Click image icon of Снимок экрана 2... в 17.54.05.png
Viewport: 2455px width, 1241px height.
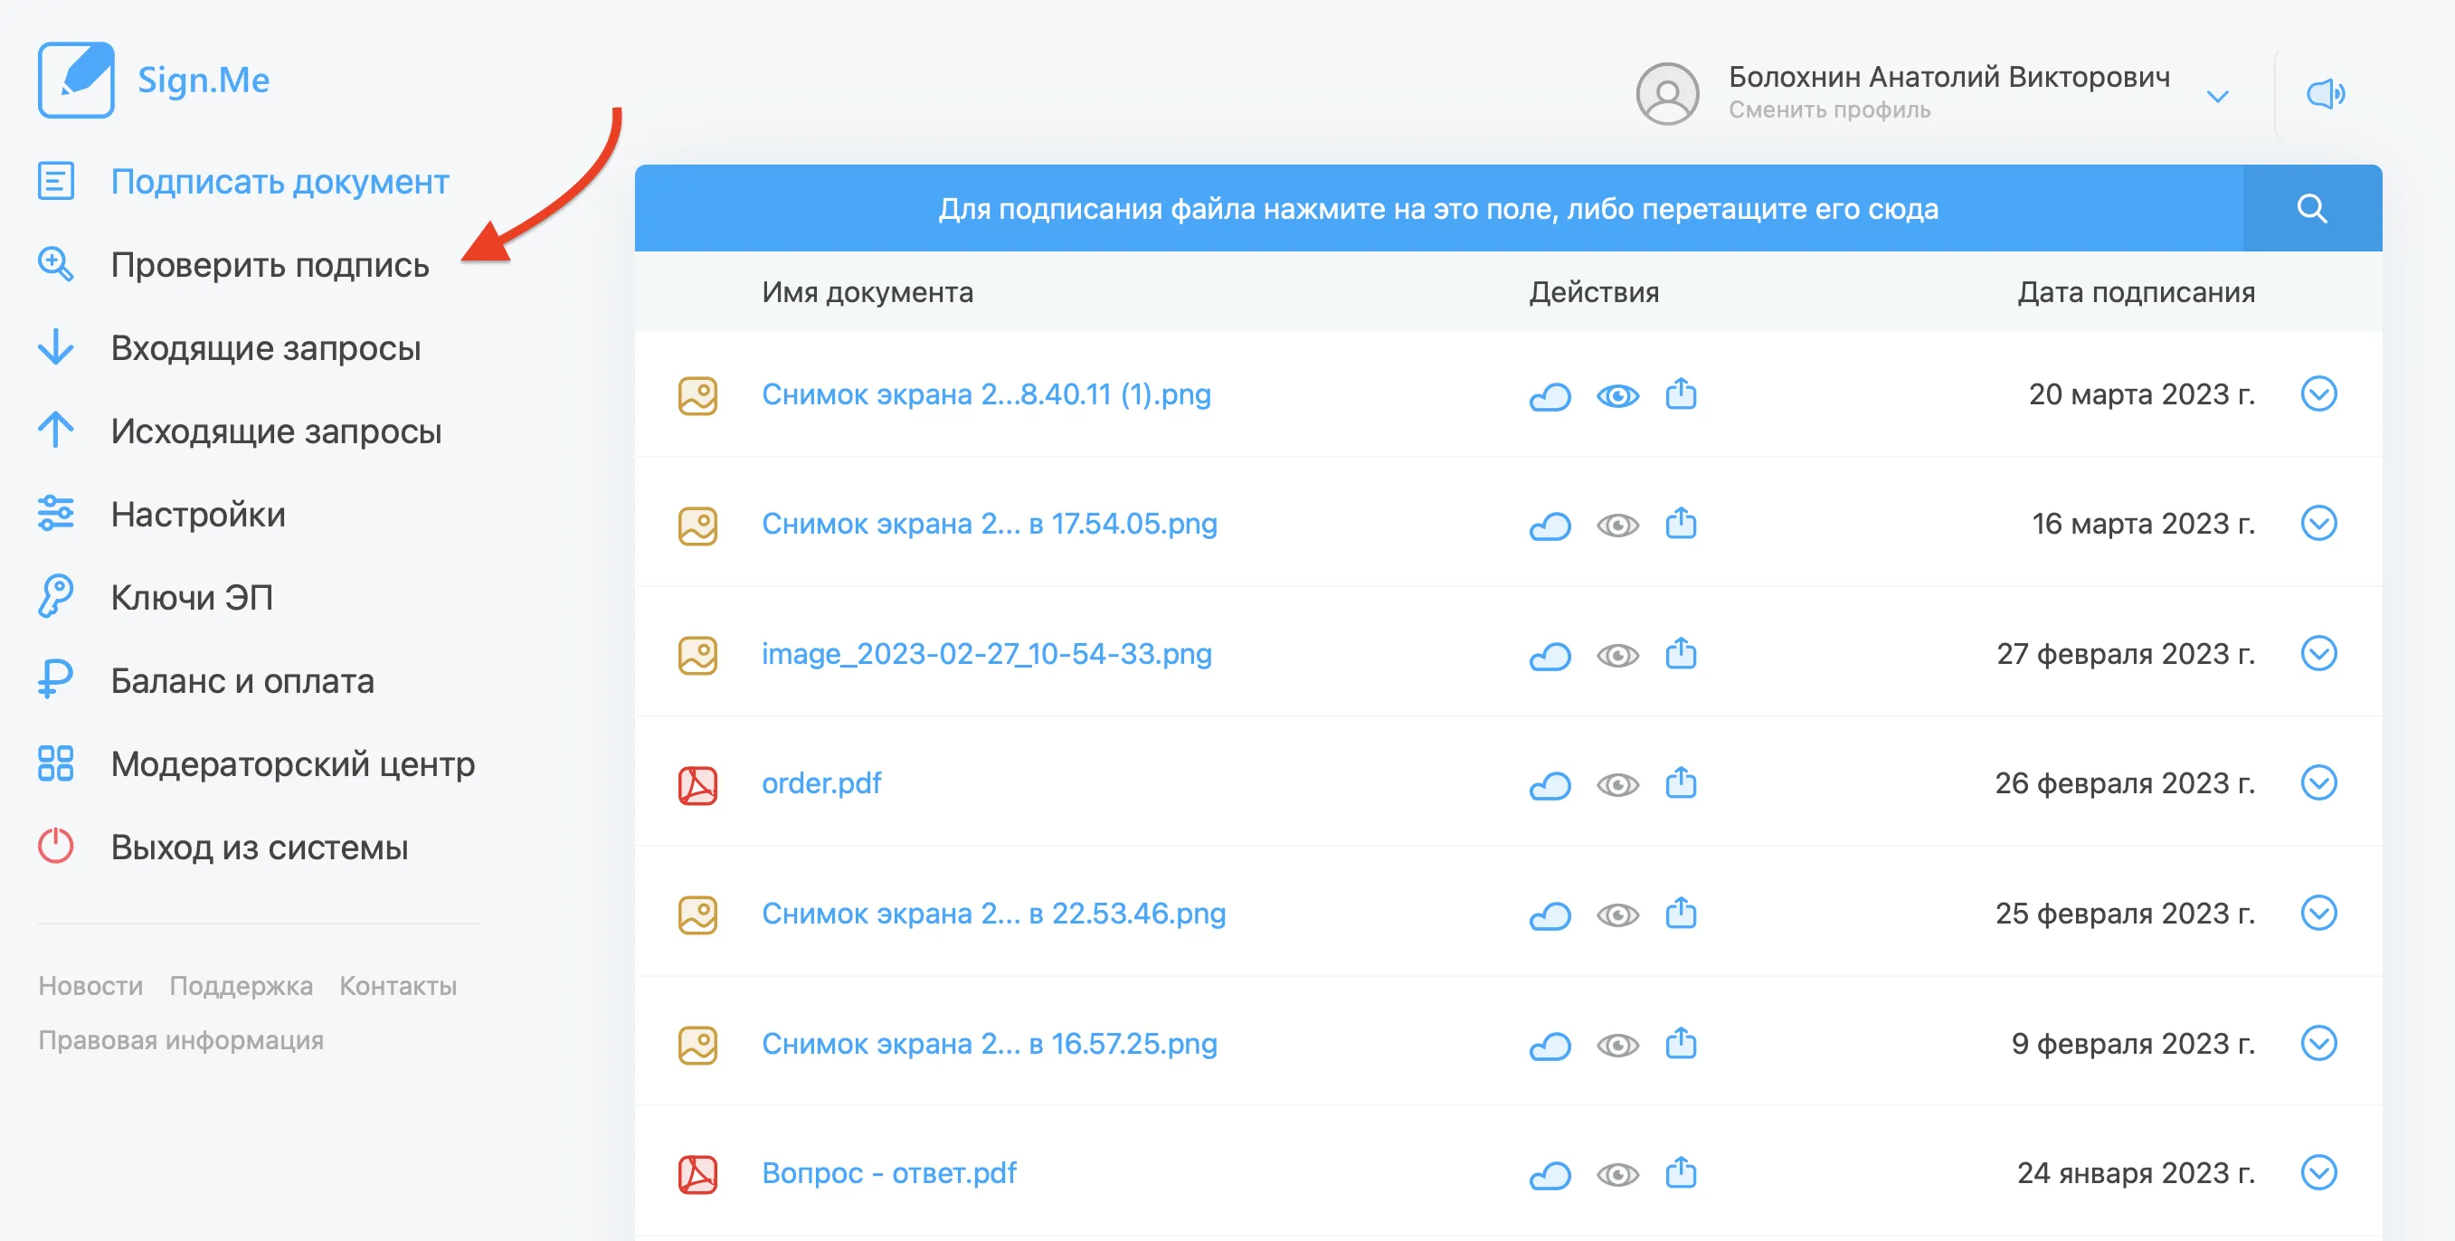coord(697,526)
